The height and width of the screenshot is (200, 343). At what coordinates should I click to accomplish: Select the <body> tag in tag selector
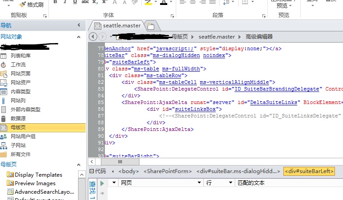(x=128, y=171)
